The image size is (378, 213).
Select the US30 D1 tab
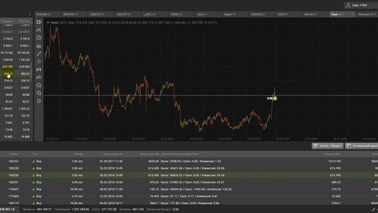(288, 14)
